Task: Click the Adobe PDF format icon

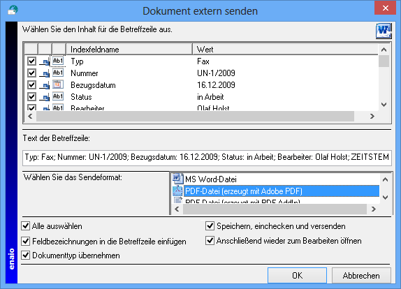Action: pos(177,191)
